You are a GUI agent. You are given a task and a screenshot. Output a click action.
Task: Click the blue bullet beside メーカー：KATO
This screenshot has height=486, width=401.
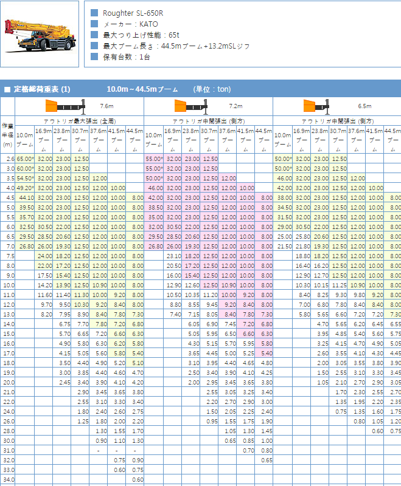(94, 24)
